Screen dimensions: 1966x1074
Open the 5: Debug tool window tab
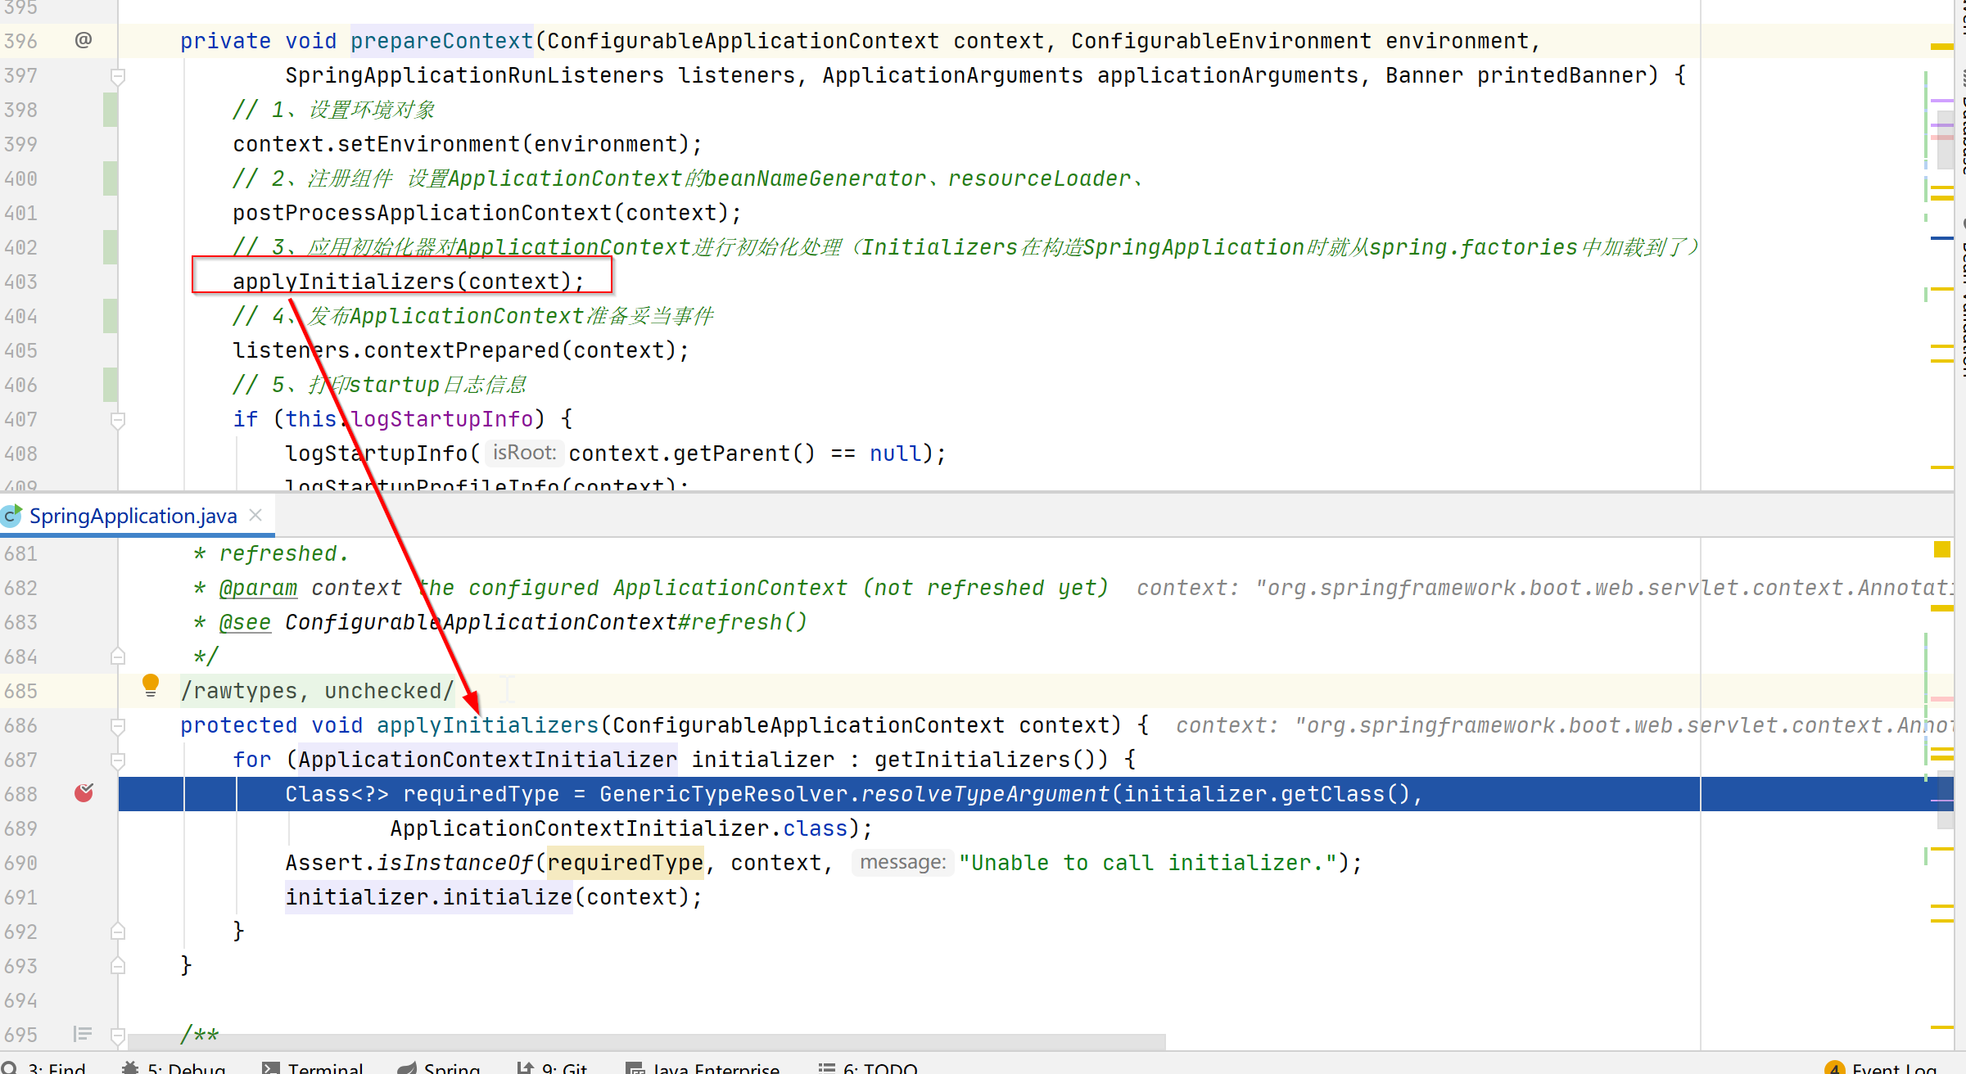[x=174, y=1067]
